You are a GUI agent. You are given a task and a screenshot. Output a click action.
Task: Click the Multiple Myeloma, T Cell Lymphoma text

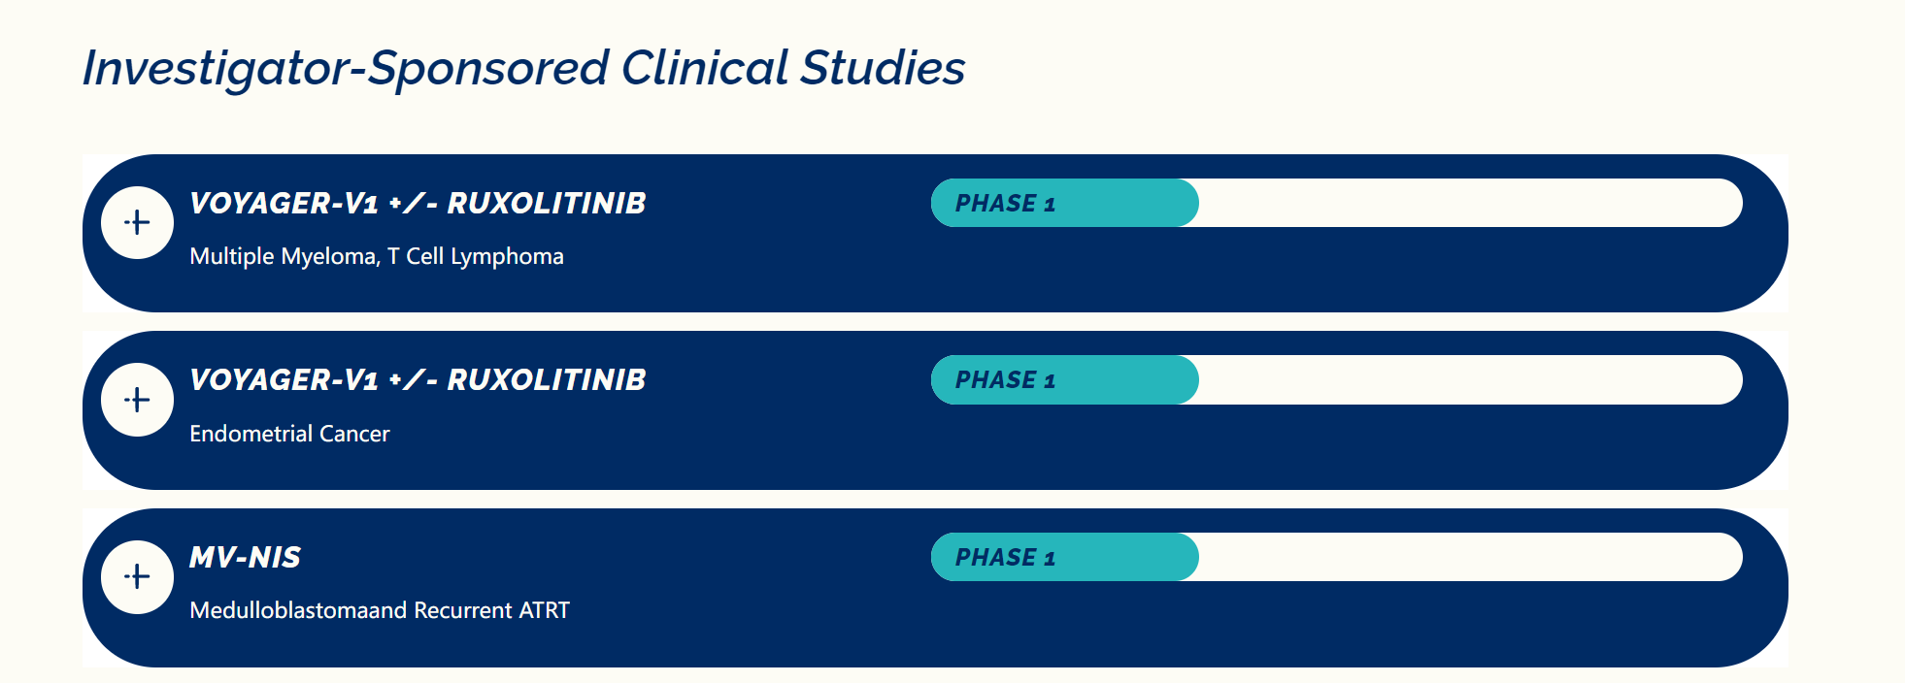[377, 256]
